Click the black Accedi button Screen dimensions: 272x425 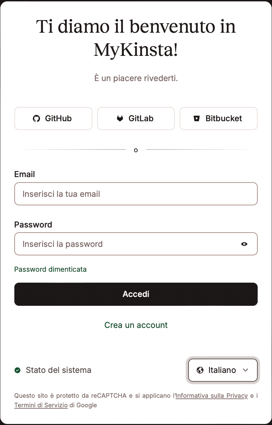[x=136, y=294]
